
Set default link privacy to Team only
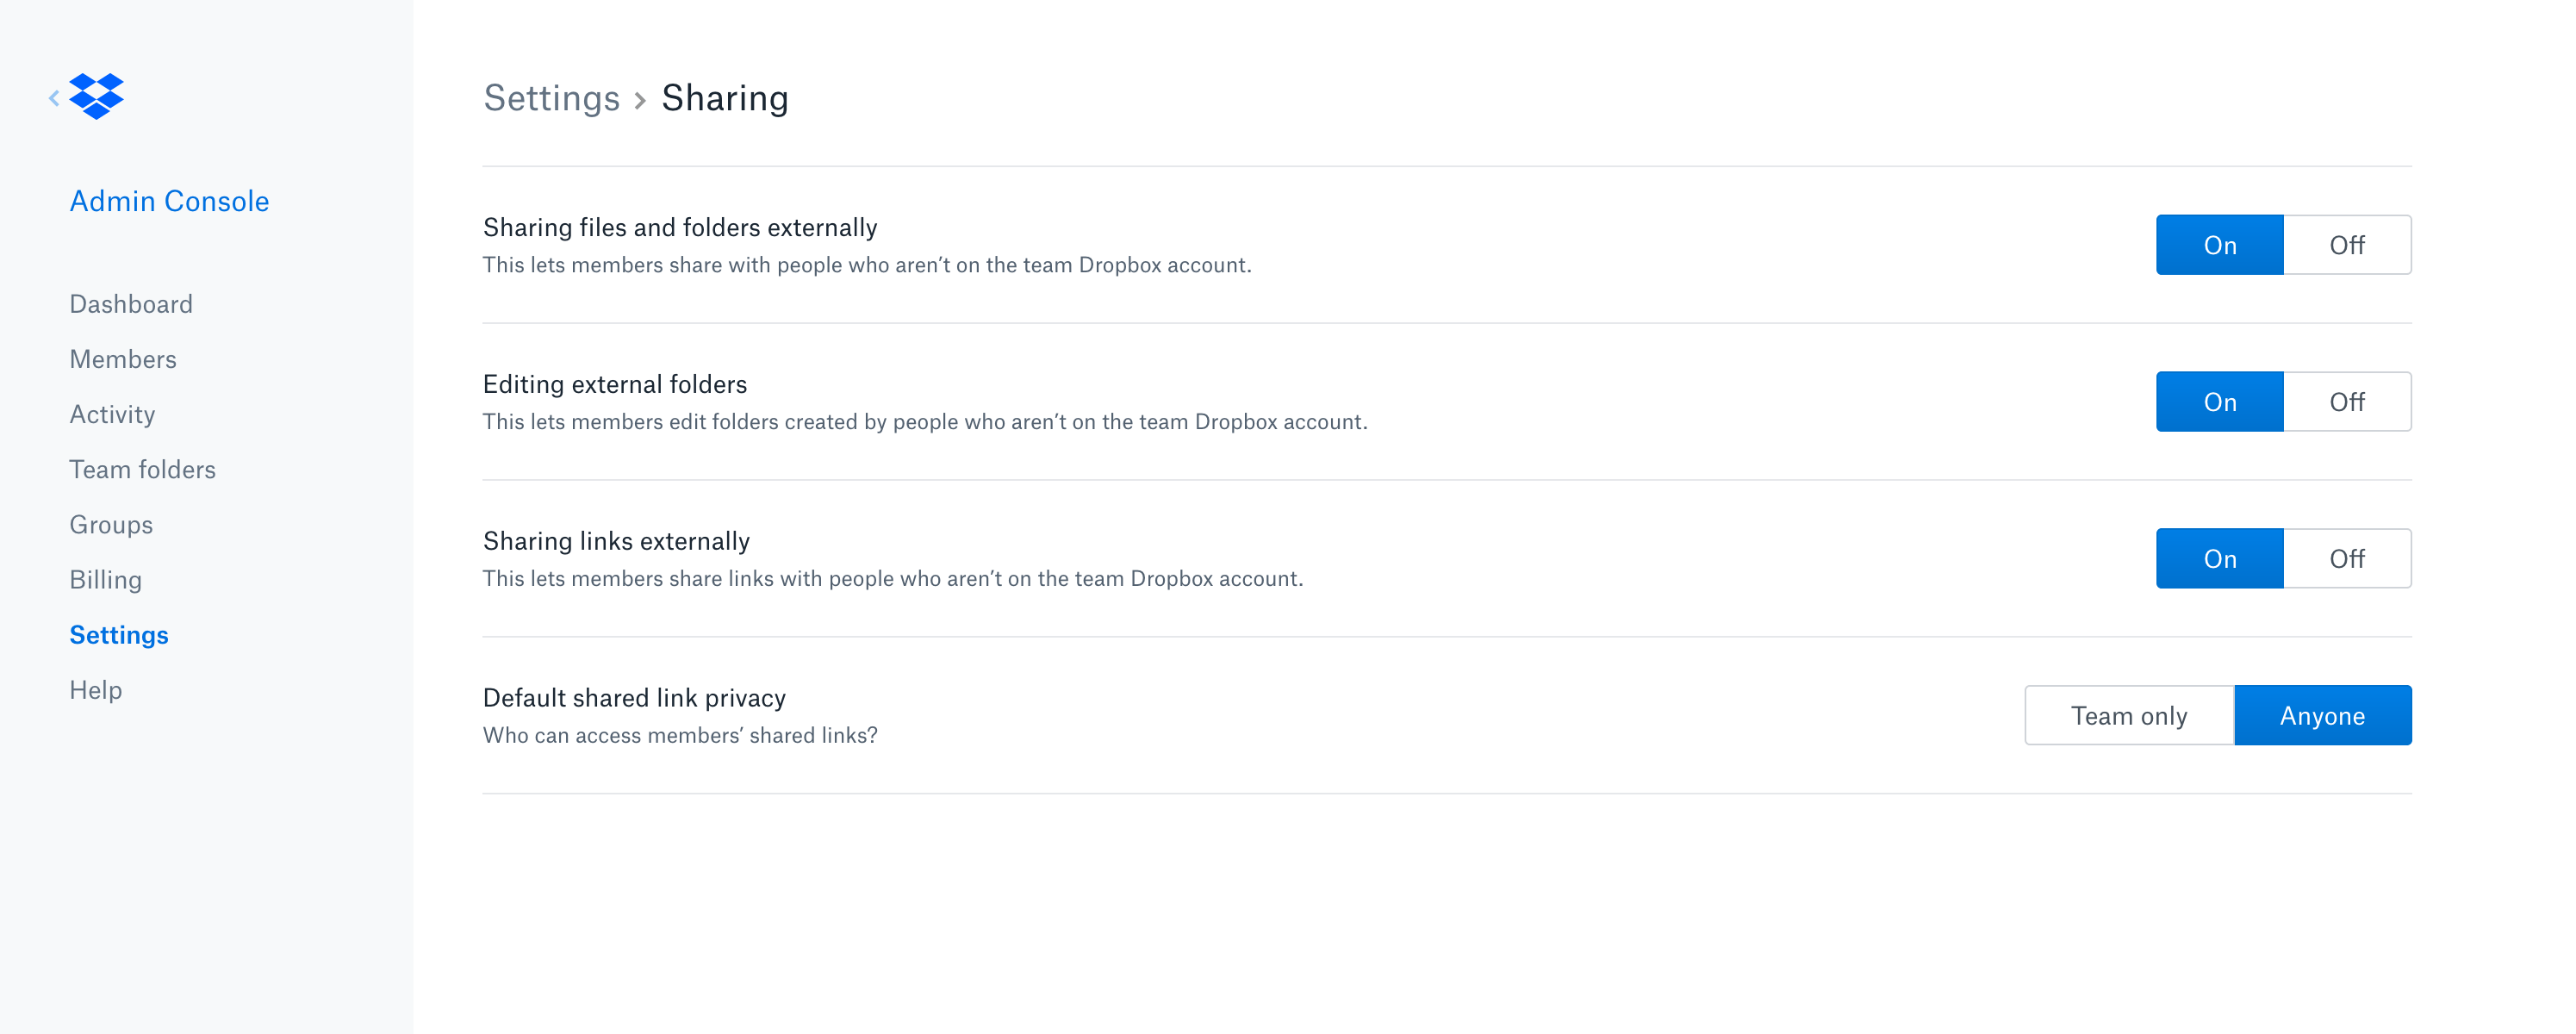pyautogui.click(x=2129, y=716)
